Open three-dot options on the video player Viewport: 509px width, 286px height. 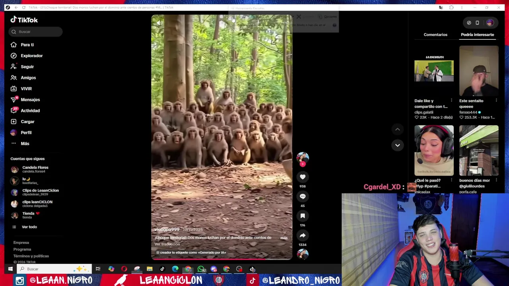[x=284, y=23]
